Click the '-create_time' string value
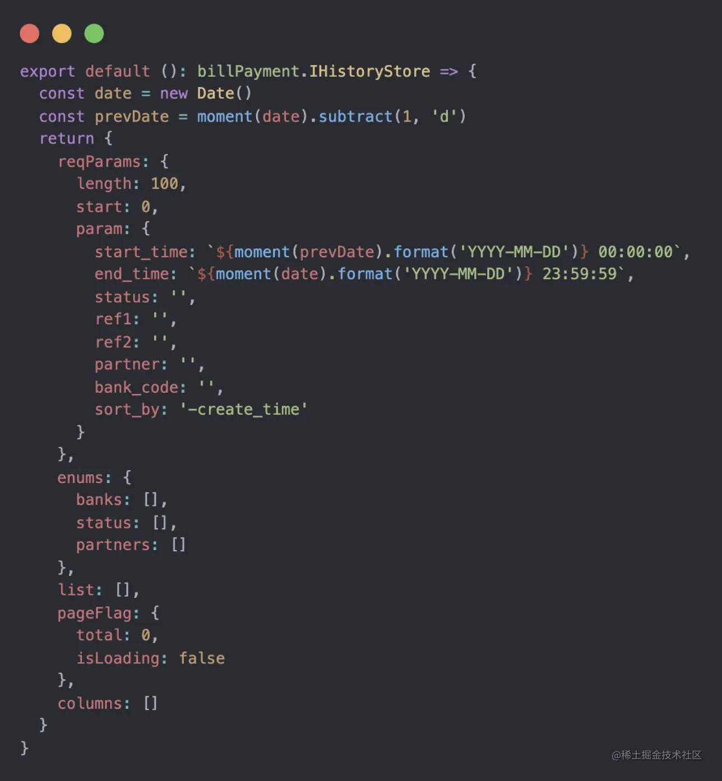This screenshot has width=722, height=781. coord(243,410)
